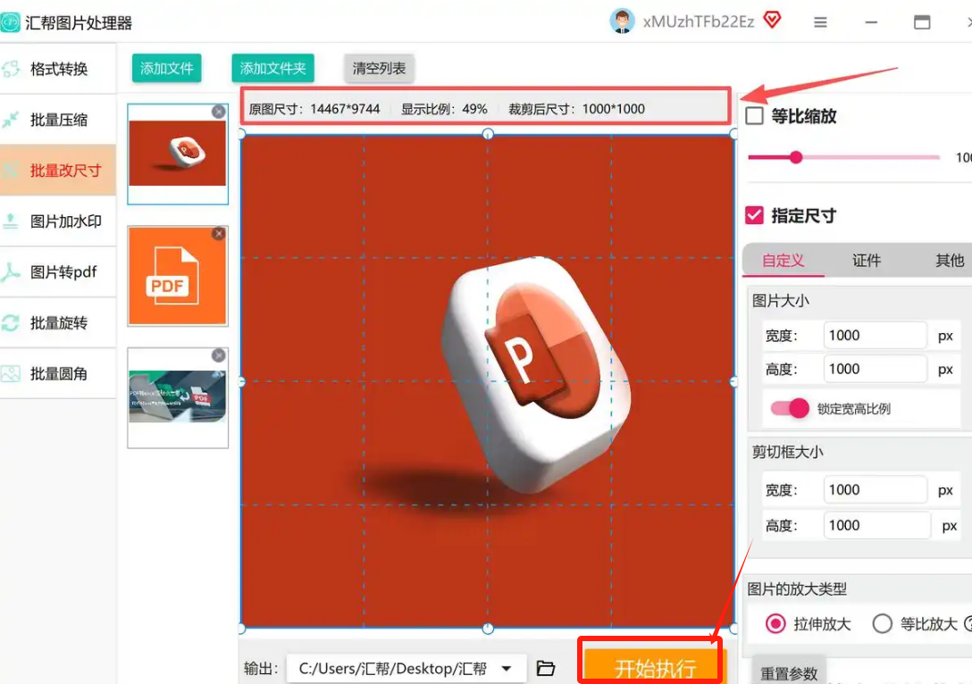The height and width of the screenshot is (684, 972).
Task: Uncheck the 指定尺寸 checkbox
Action: (x=754, y=215)
